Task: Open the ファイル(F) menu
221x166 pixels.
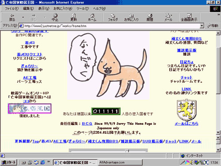Action: click(x=12, y=8)
